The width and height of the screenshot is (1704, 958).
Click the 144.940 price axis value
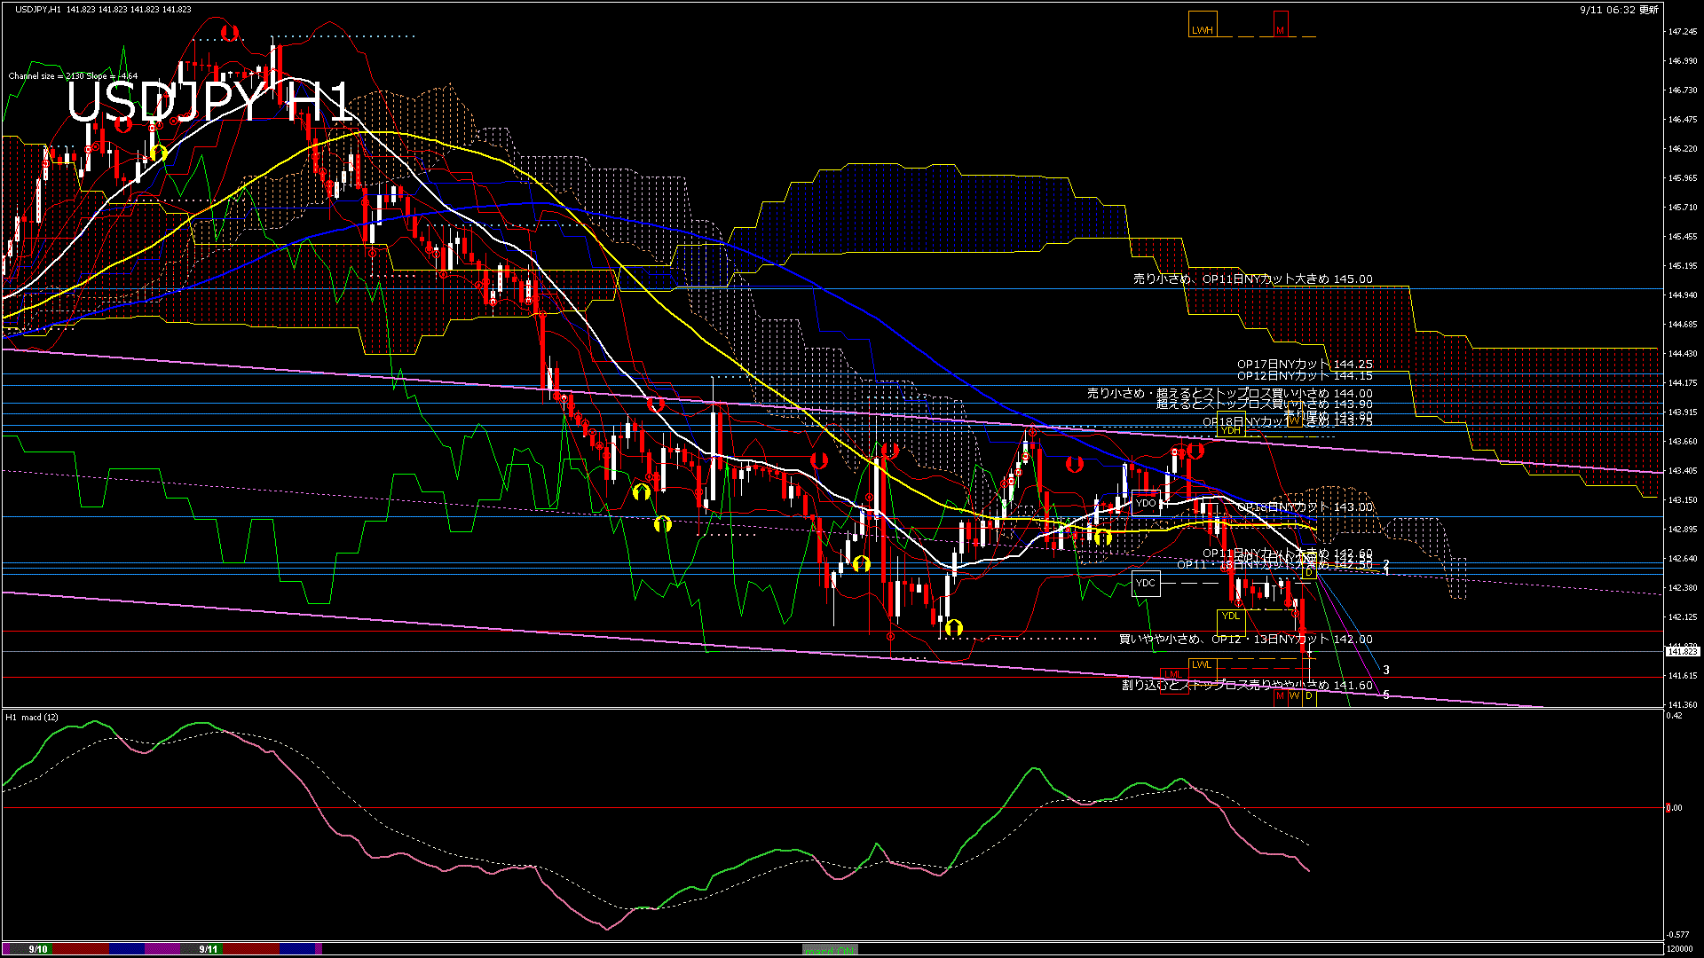tap(1683, 295)
